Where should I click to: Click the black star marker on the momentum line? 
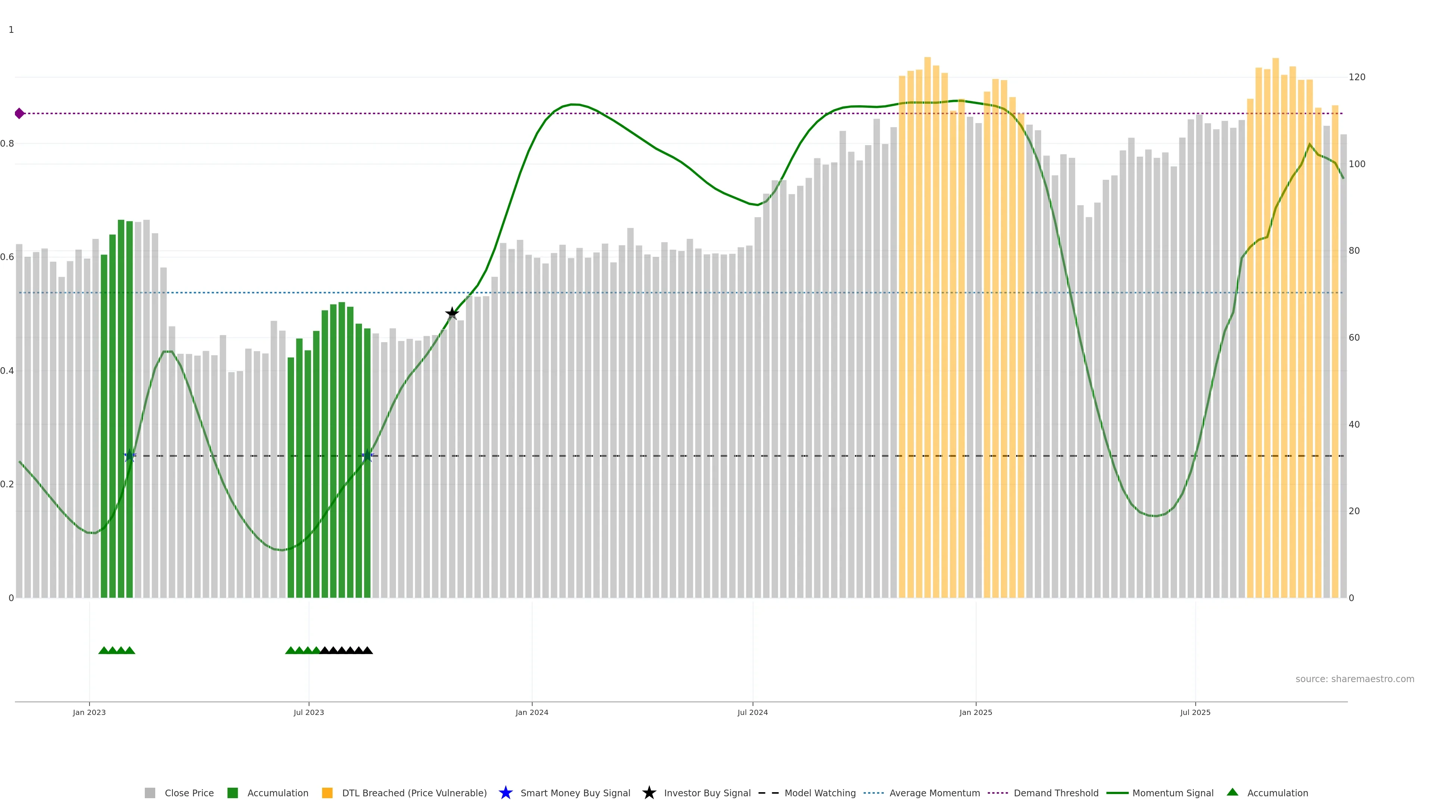[452, 313]
